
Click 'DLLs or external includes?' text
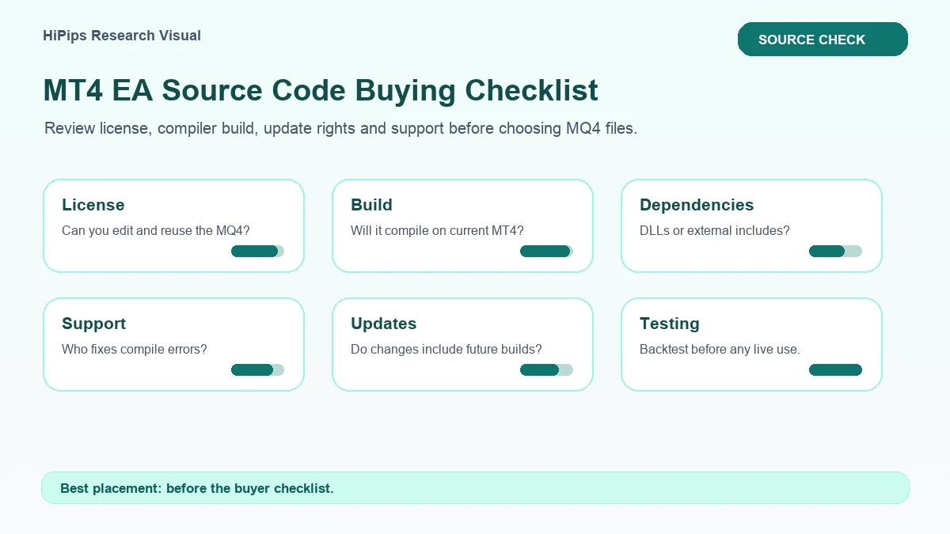click(x=715, y=231)
